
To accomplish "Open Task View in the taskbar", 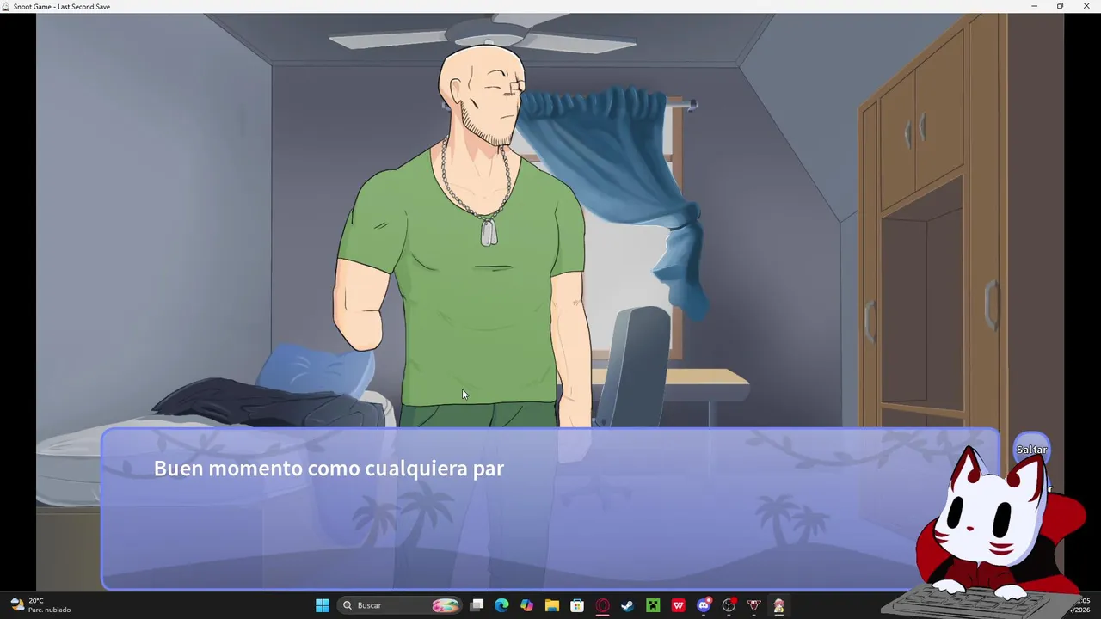I will pos(477,605).
